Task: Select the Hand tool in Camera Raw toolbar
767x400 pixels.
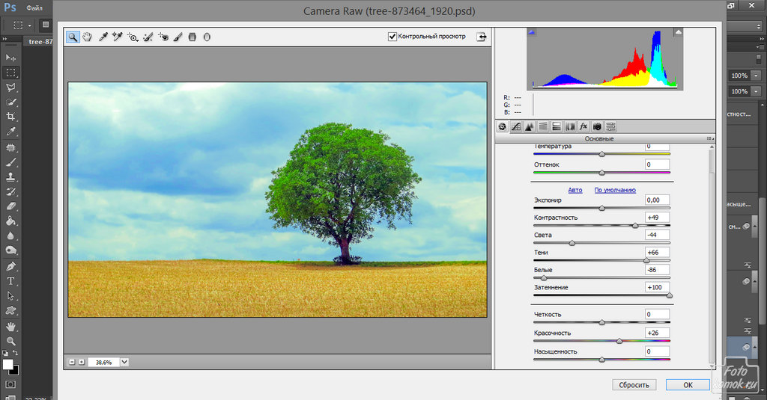Action: (x=87, y=37)
